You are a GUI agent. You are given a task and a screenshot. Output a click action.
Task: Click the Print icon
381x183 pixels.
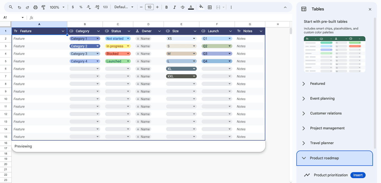(x=35, y=7)
